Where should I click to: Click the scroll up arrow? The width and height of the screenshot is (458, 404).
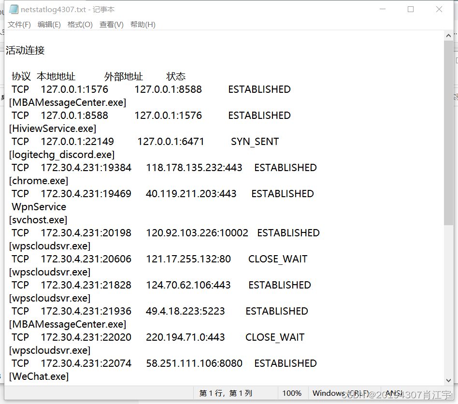pyautogui.click(x=448, y=36)
